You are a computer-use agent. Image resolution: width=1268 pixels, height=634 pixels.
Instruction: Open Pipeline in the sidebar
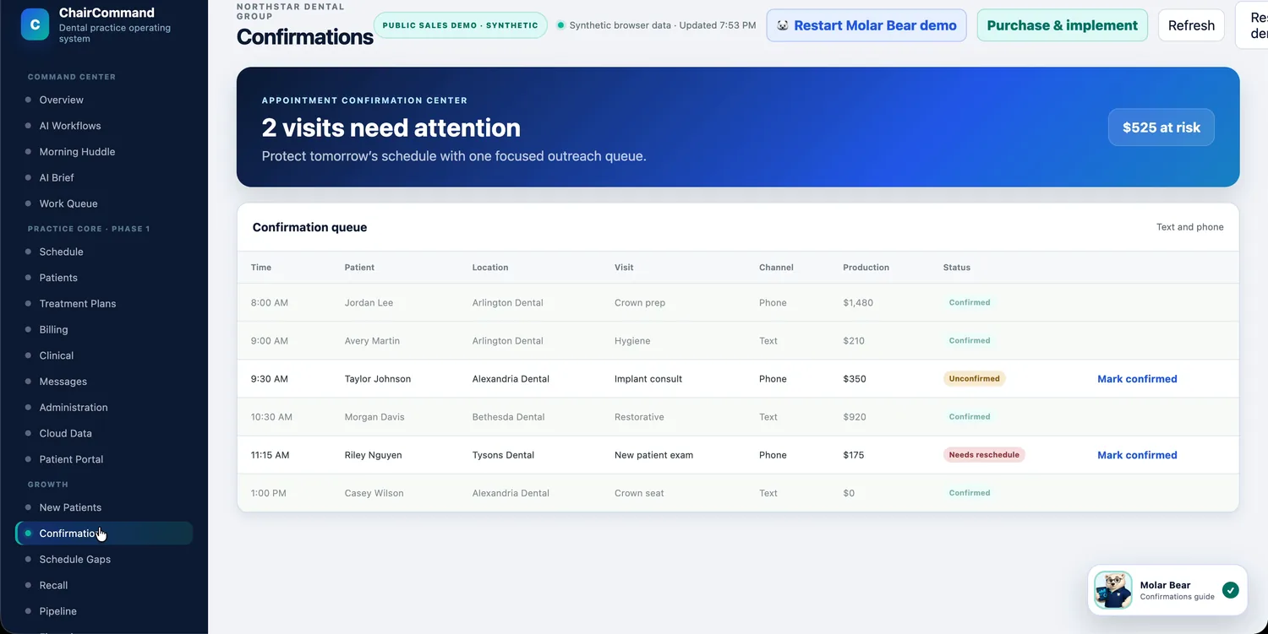pyautogui.click(x=58, y=611)
